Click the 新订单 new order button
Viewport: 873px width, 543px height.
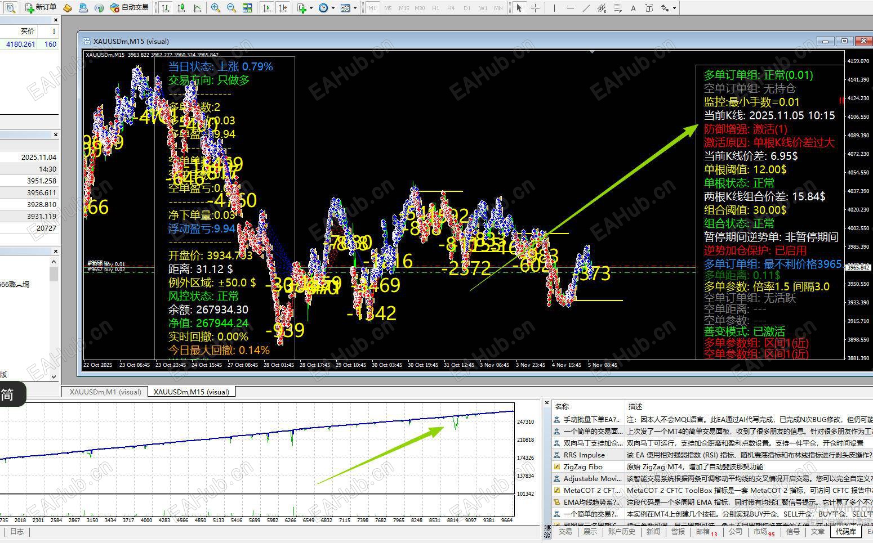41,8
